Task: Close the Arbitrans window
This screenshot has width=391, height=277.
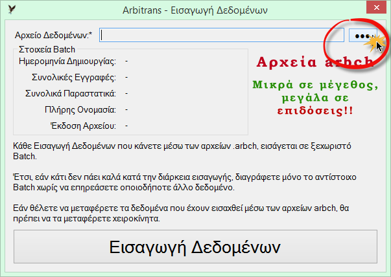Action: pos(377,8)
